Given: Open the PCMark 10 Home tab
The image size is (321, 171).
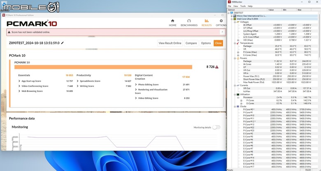Looking at the screenshot, I should pos(172,23).
